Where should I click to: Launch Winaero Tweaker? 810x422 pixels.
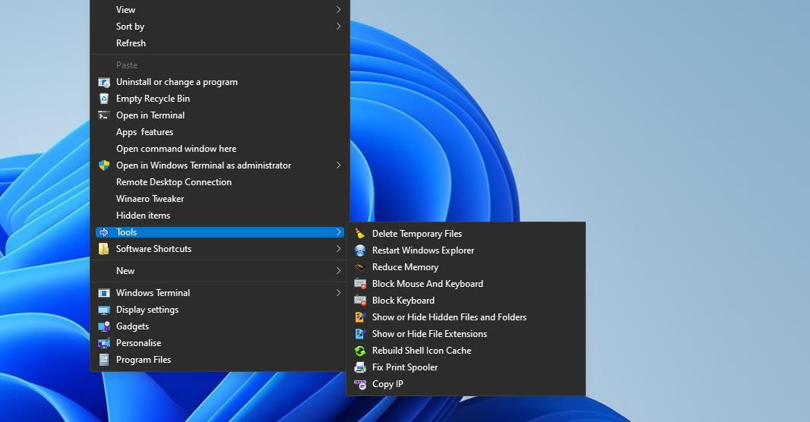tap(150, 199)
